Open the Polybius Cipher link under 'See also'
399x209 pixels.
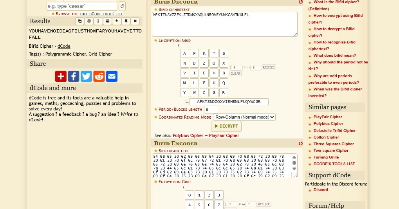(x=188, y=135)
